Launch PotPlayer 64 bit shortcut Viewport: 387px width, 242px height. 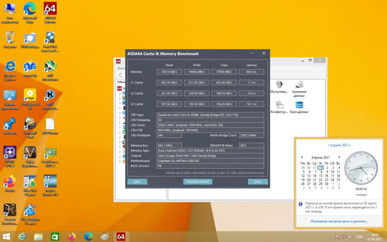pos(30,99)
